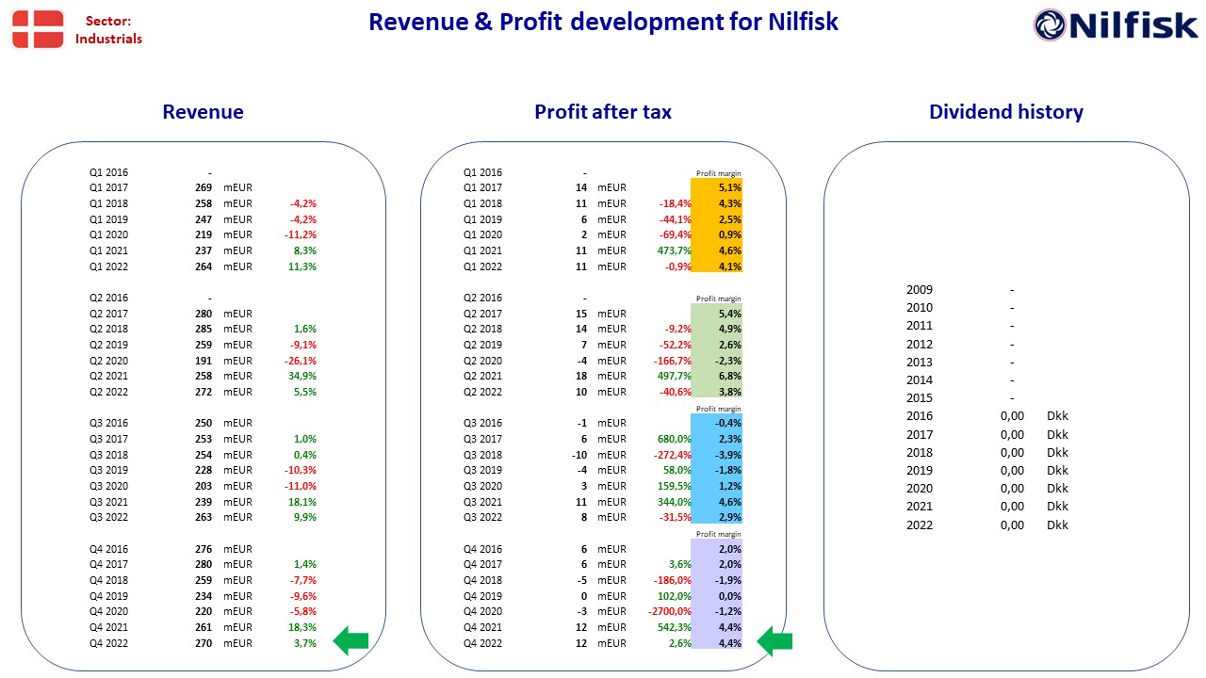Image resolution: width=1206 pixels, height=678 pixels.
Task: Click Q4 2019 profit change 102,0%
Action: point(674,596)
